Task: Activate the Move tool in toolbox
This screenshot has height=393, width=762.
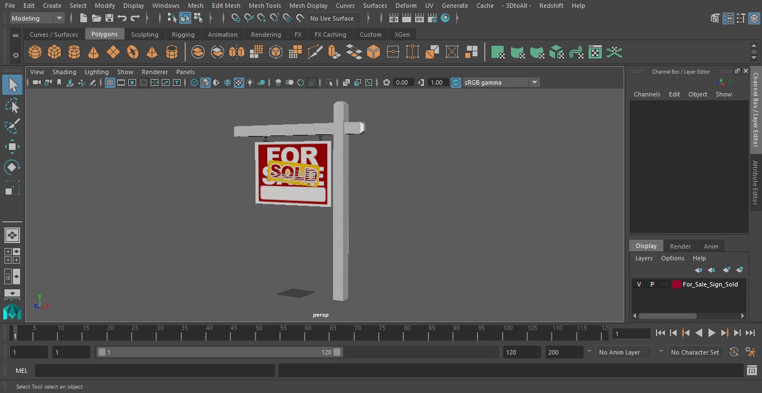Action: (x=12, y=147)
